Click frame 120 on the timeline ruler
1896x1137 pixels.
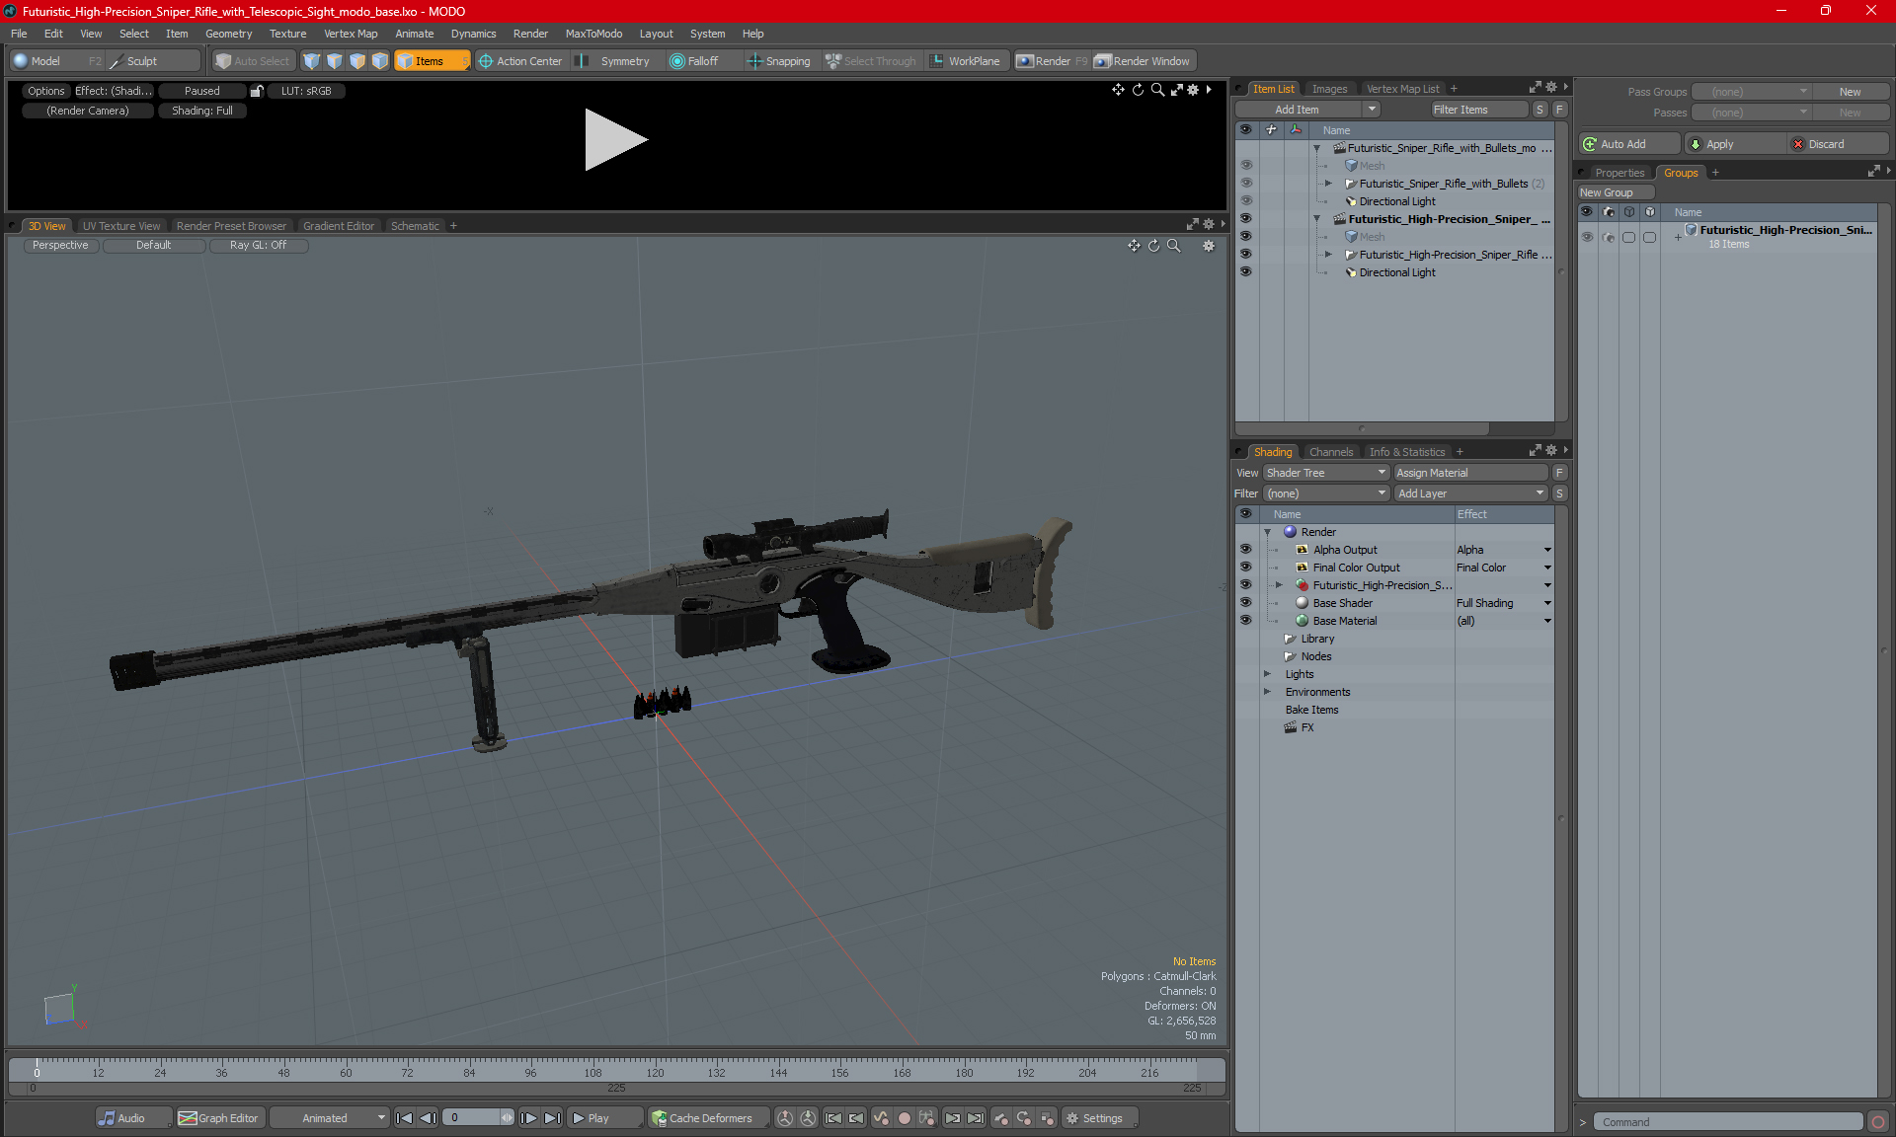pyautogui.click(x=655, y=1072)
